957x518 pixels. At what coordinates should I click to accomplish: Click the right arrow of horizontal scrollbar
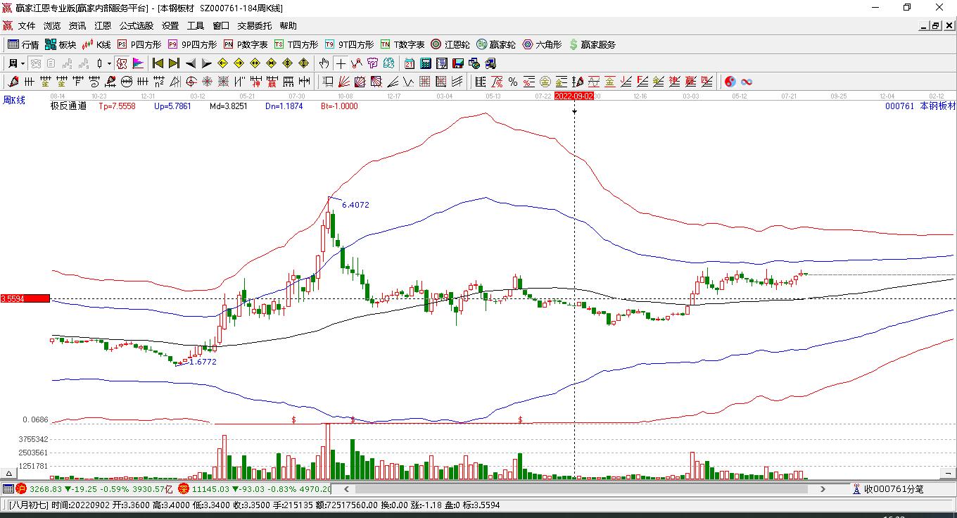[x=823, y=488]
